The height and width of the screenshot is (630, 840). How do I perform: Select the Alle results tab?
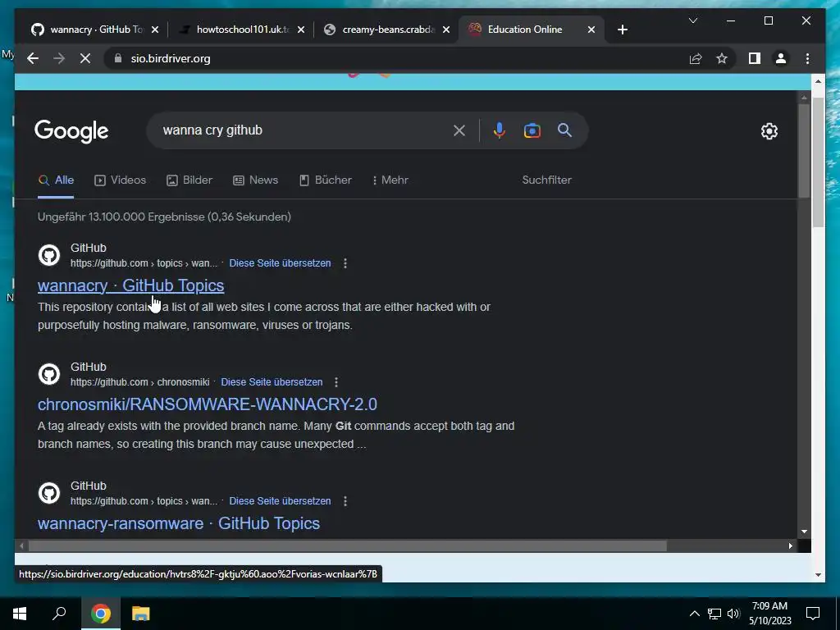coord(57,180)
